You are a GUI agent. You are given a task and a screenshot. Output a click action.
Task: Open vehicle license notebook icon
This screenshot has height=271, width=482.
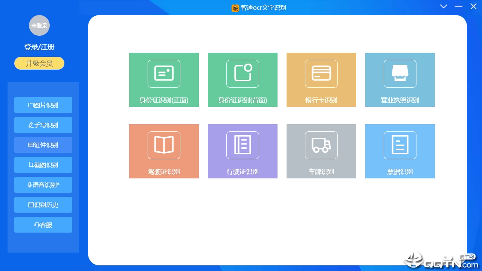coord(243,145)
